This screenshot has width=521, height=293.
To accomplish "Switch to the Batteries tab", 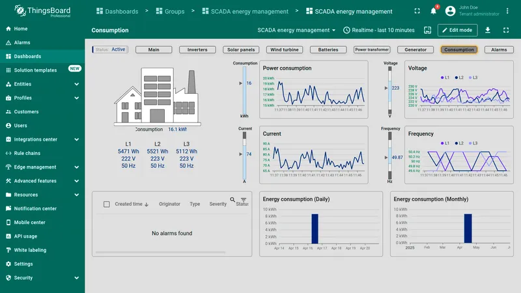I will [x=328, y=50].
